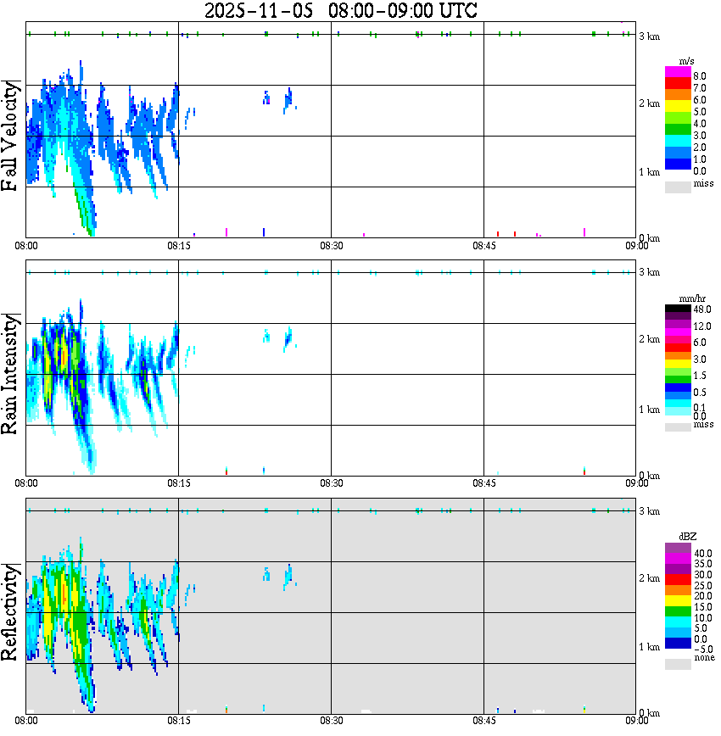Image resolution: width=721 pixels, height=736 pixels.
Task: Click the date and time range title
Action: (340, 11)
